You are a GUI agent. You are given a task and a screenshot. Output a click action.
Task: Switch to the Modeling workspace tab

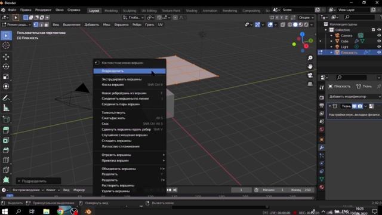tap(111, 11)
